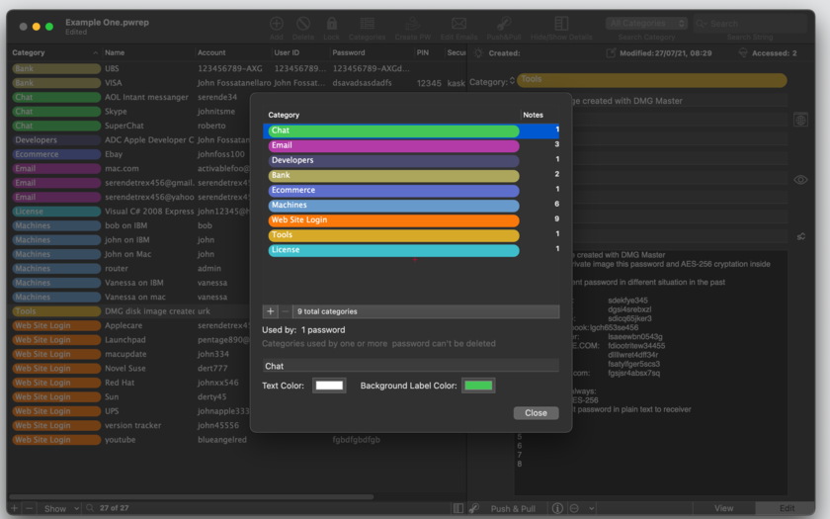Select the Machines category in the list
Viewport: 830px width, 519px height.
[411, 205]
